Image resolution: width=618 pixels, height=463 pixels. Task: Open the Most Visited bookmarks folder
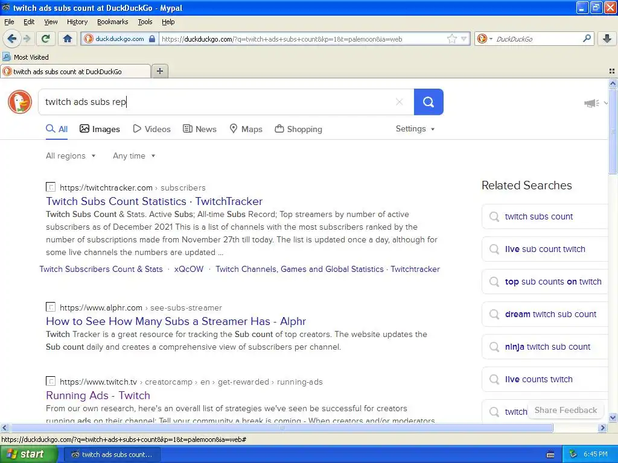(x=25, y=57)
